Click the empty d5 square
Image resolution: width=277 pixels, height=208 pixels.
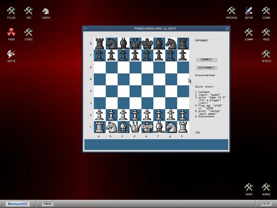[135, 79]
